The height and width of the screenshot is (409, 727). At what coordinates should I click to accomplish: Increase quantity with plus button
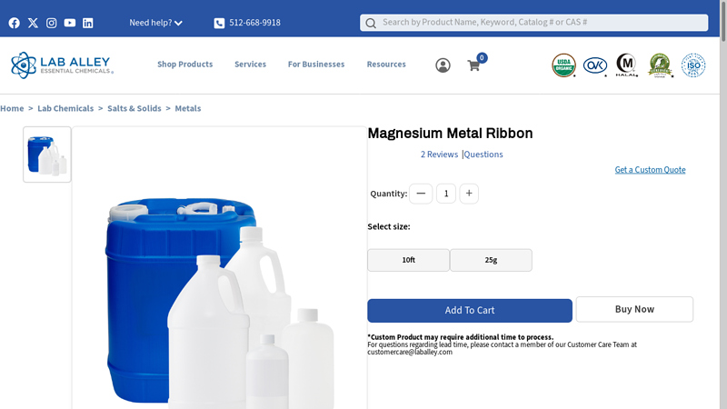(469, 194)
